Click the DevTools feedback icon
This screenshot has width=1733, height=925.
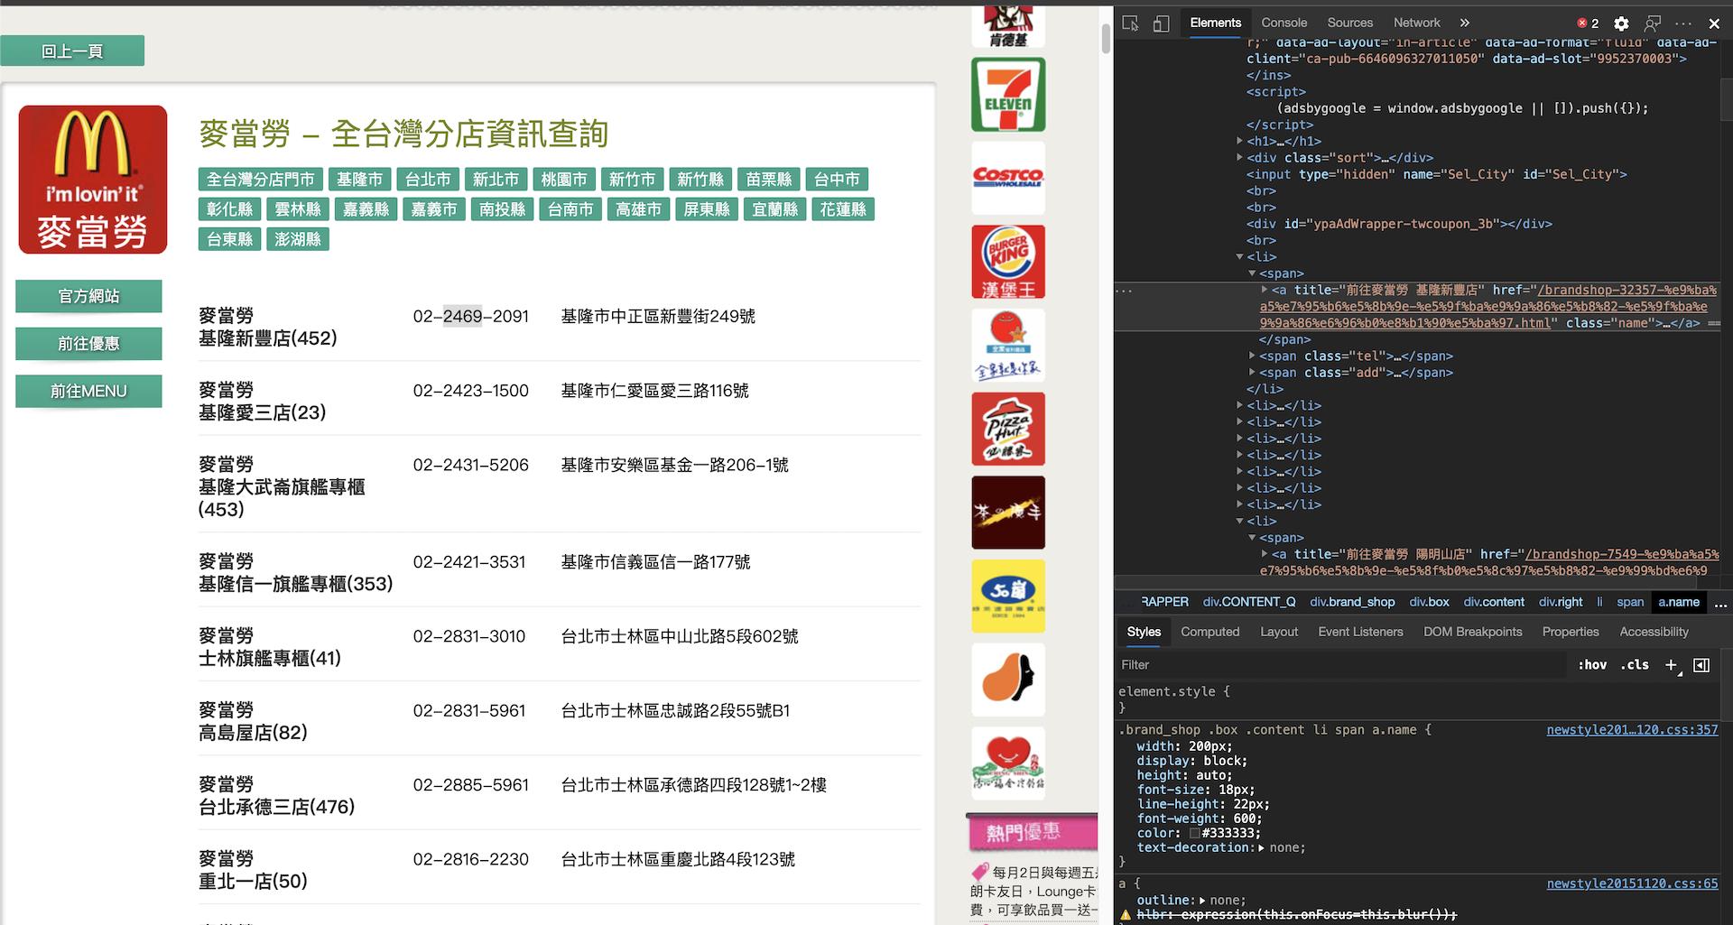point(1653,23)
